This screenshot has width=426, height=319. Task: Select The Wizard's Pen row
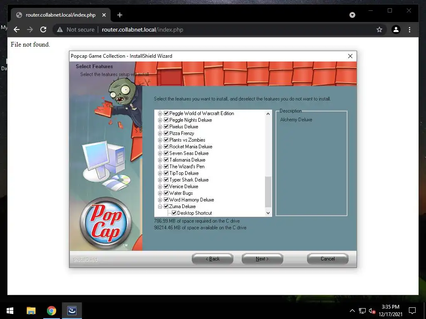pyautogui.click(x=187, y=167)
